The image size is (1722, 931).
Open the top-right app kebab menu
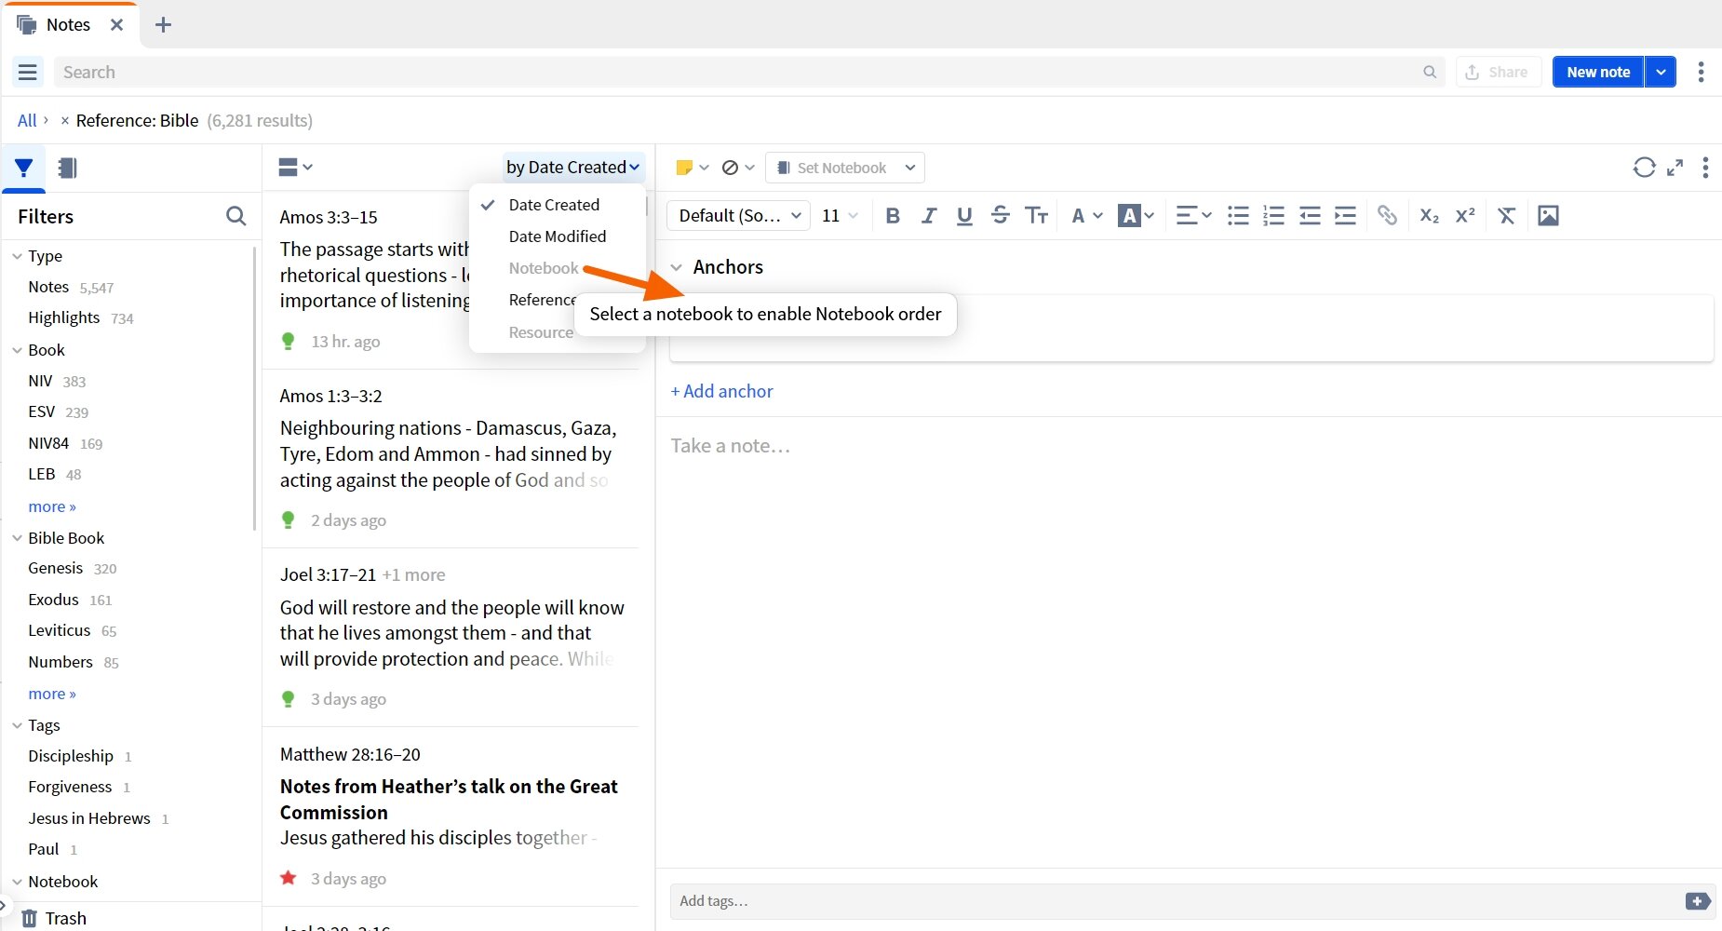1701,72
